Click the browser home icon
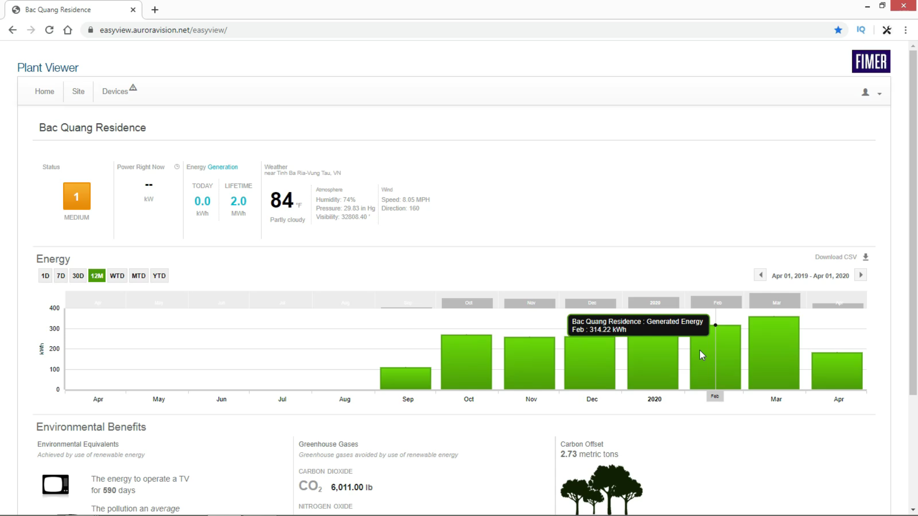 tap(67, 30)
